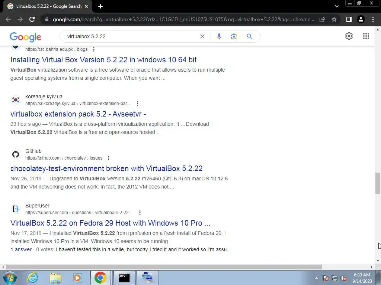Image resolution: width=381 pixels, height=285 pixels.
Task: Open more options for crc.bahria.edu.pk result
Action: pyautogui.click(x=94, y=49)
